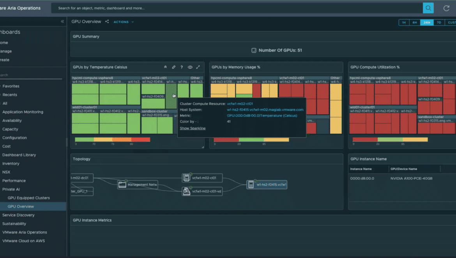Open the Capacity sidebar section
The image size is (456, 258).
click(10, 129)
